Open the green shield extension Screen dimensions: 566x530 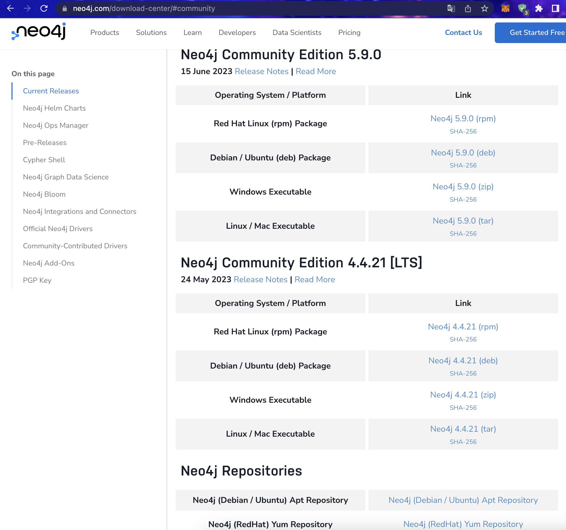click(x=523, y=9)
